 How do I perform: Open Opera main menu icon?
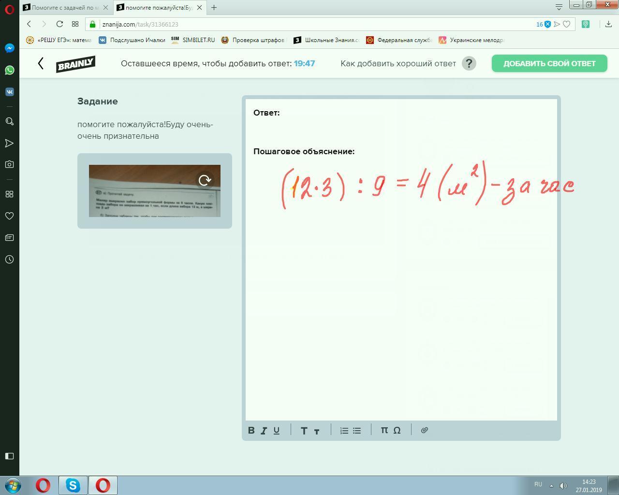click(9, 9)
